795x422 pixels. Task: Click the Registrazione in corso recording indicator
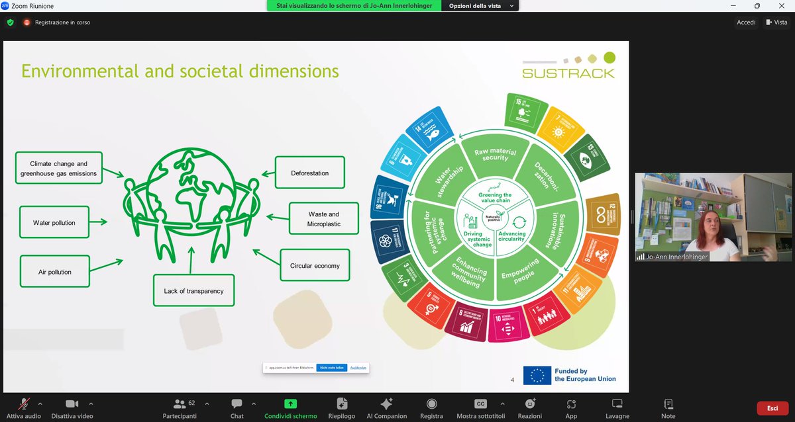click(57, 22)
